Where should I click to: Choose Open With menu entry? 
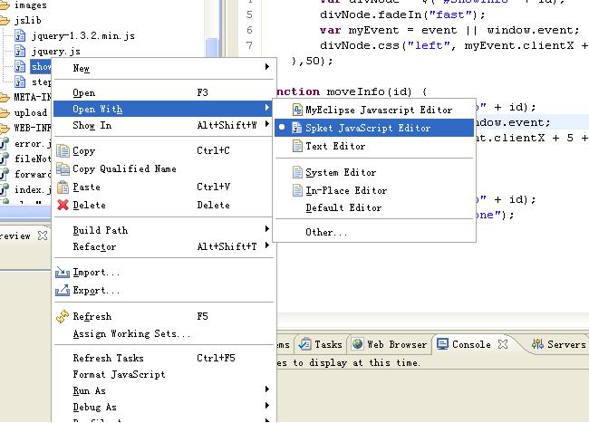pos(164,109)
